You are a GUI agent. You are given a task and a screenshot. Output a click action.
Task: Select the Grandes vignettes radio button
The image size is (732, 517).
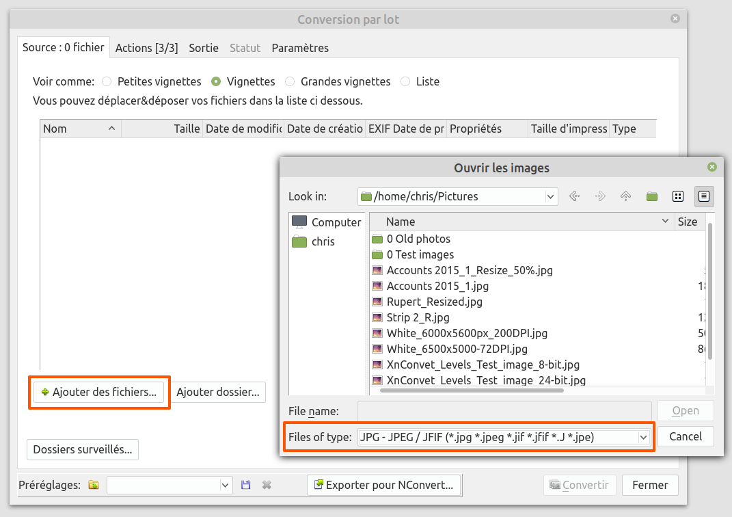coord(290,81)
